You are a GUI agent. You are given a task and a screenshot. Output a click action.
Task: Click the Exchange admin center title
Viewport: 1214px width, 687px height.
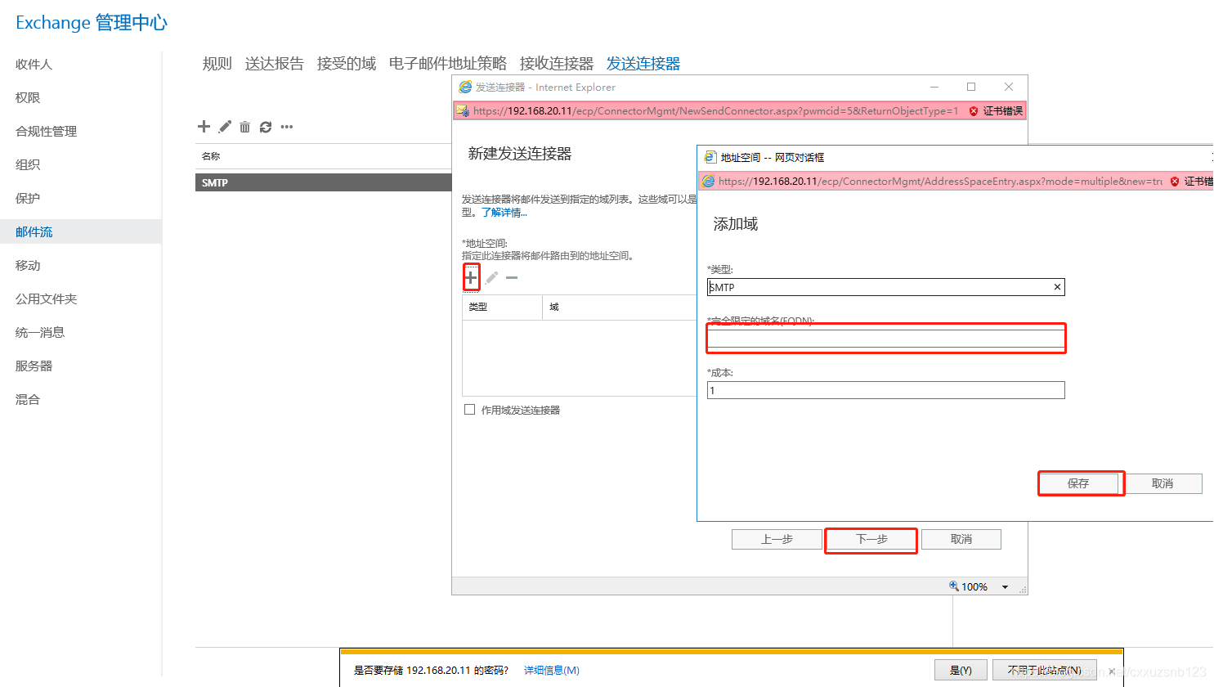point(92,22)
